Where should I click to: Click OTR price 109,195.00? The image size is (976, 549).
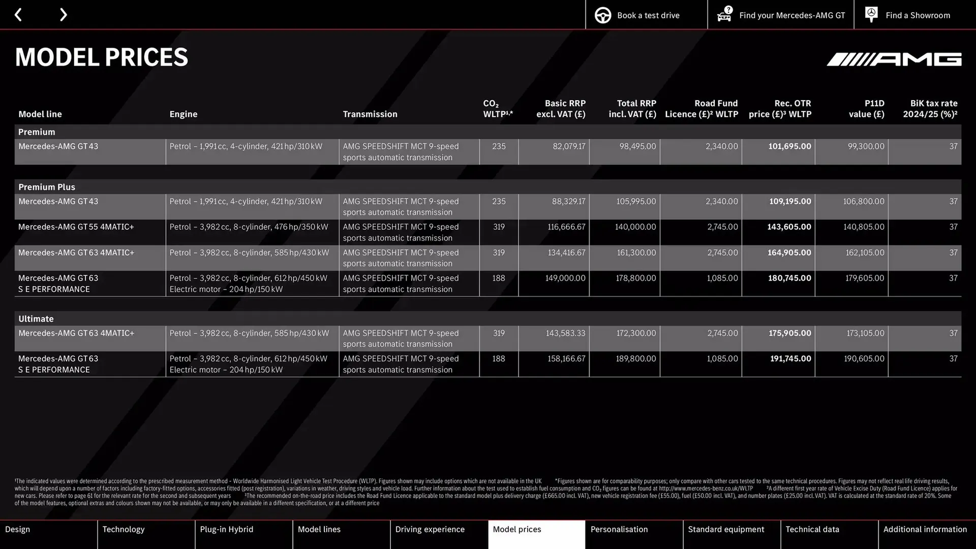[790, 201]
